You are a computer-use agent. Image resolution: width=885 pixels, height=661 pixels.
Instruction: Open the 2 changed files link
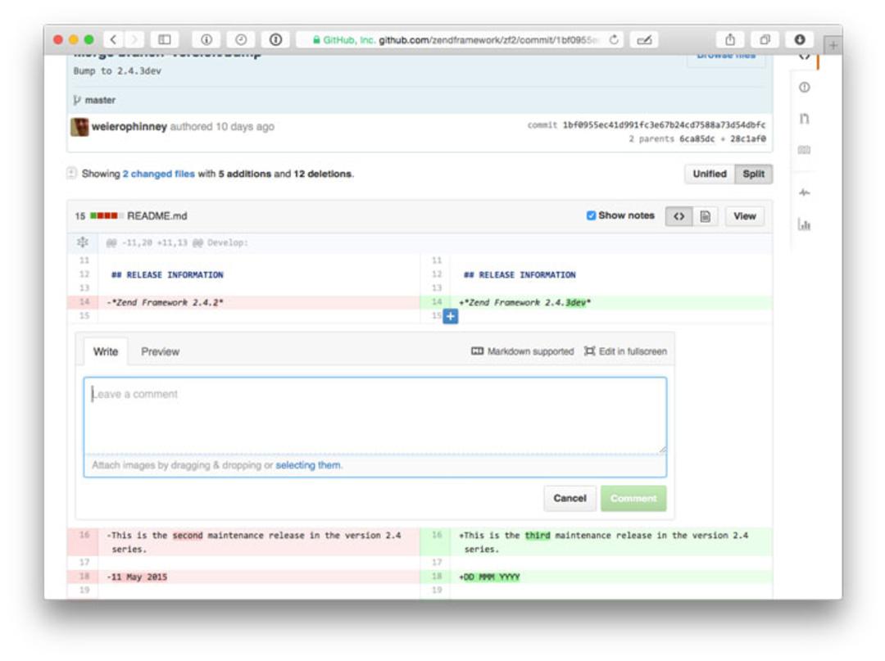[x=159, y=174]
